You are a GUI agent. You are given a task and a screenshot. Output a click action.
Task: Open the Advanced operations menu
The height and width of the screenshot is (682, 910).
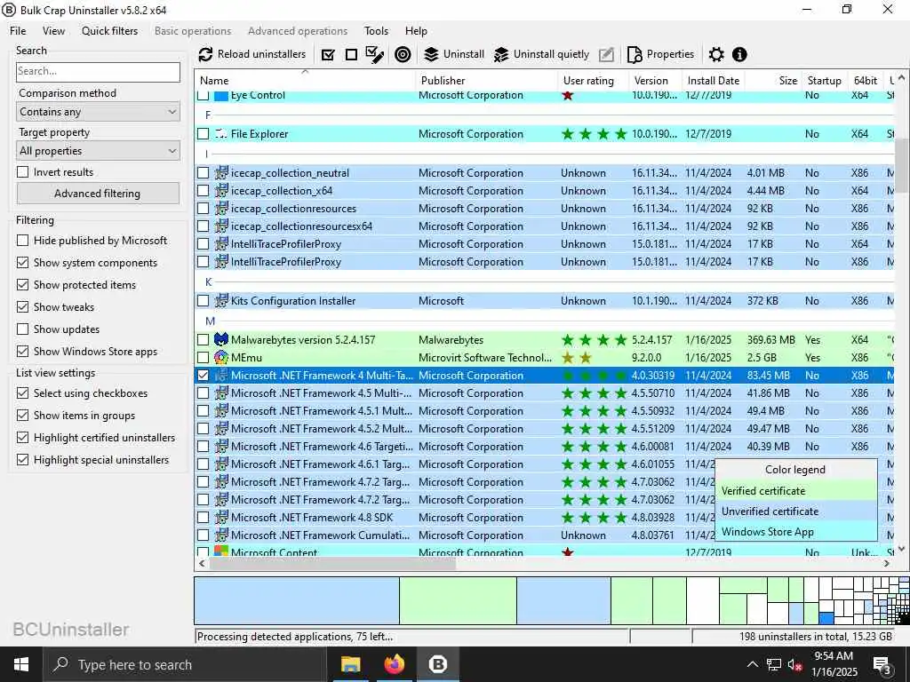click(298, 31)
